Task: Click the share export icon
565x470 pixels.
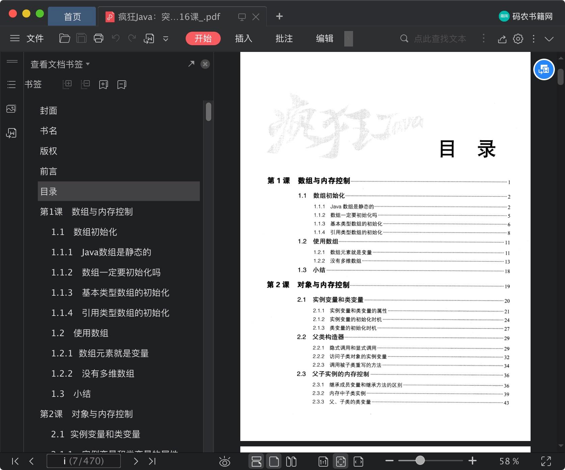Action: tap(502, 39)
